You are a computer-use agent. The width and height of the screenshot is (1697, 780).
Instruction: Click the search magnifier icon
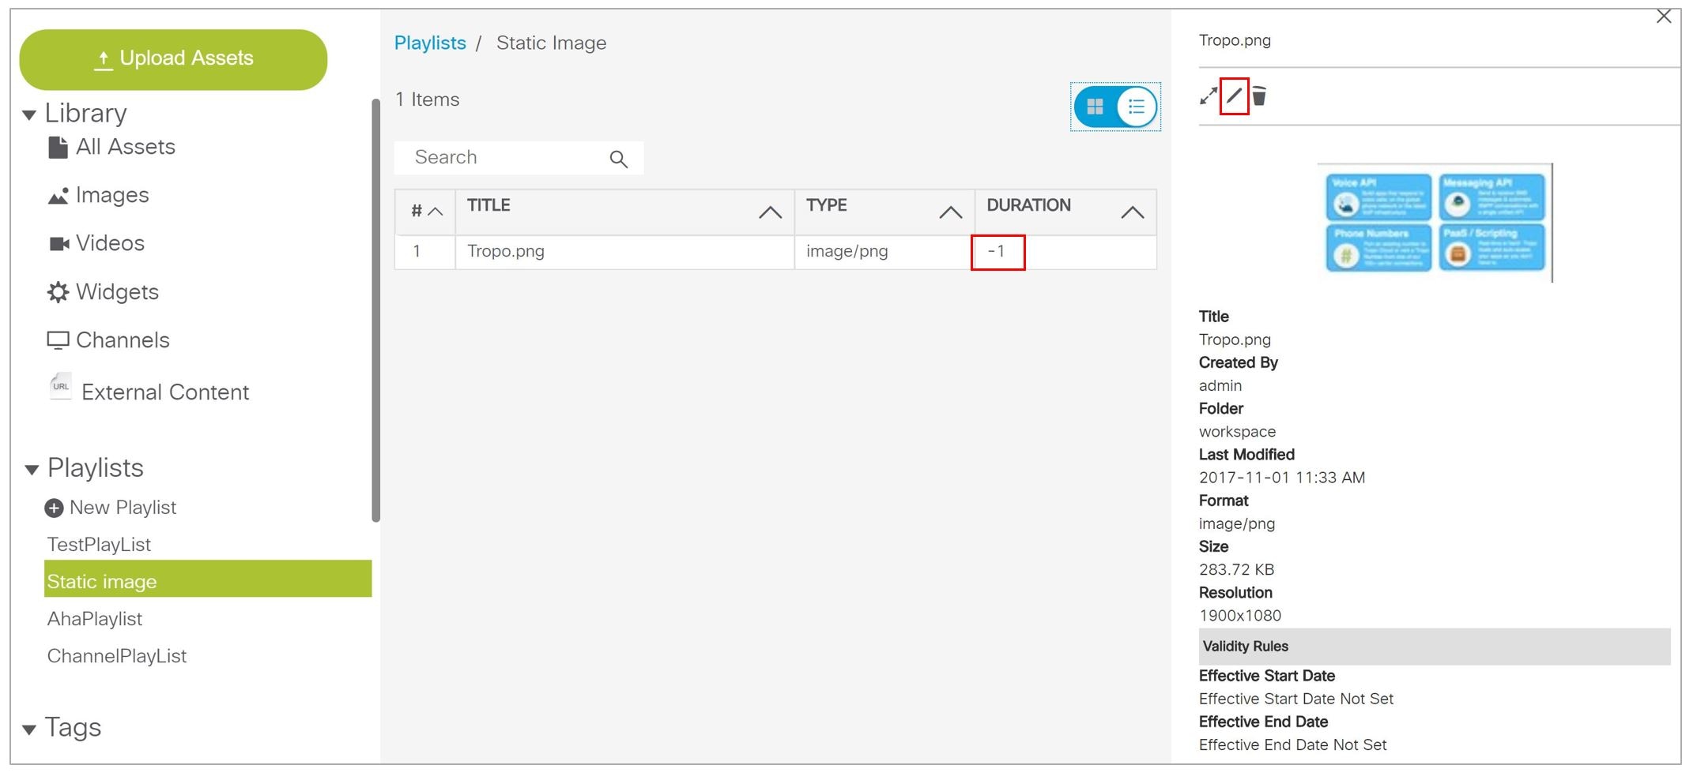click(620, 158)
